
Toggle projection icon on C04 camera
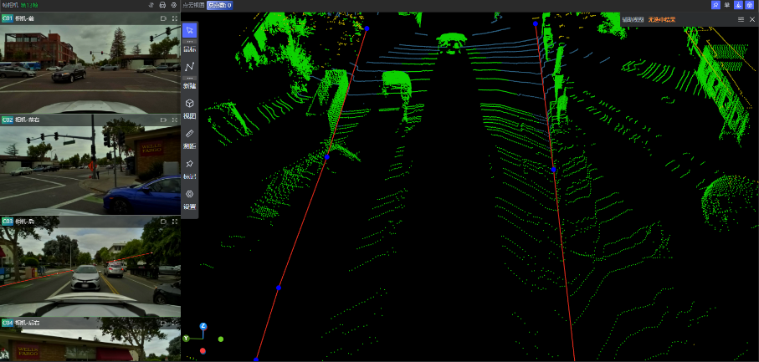tap(163, 323)
